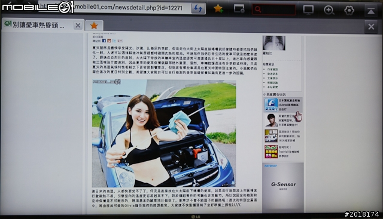
Task: Add page to favorites with star-plus icon
Action: point(218,9)
